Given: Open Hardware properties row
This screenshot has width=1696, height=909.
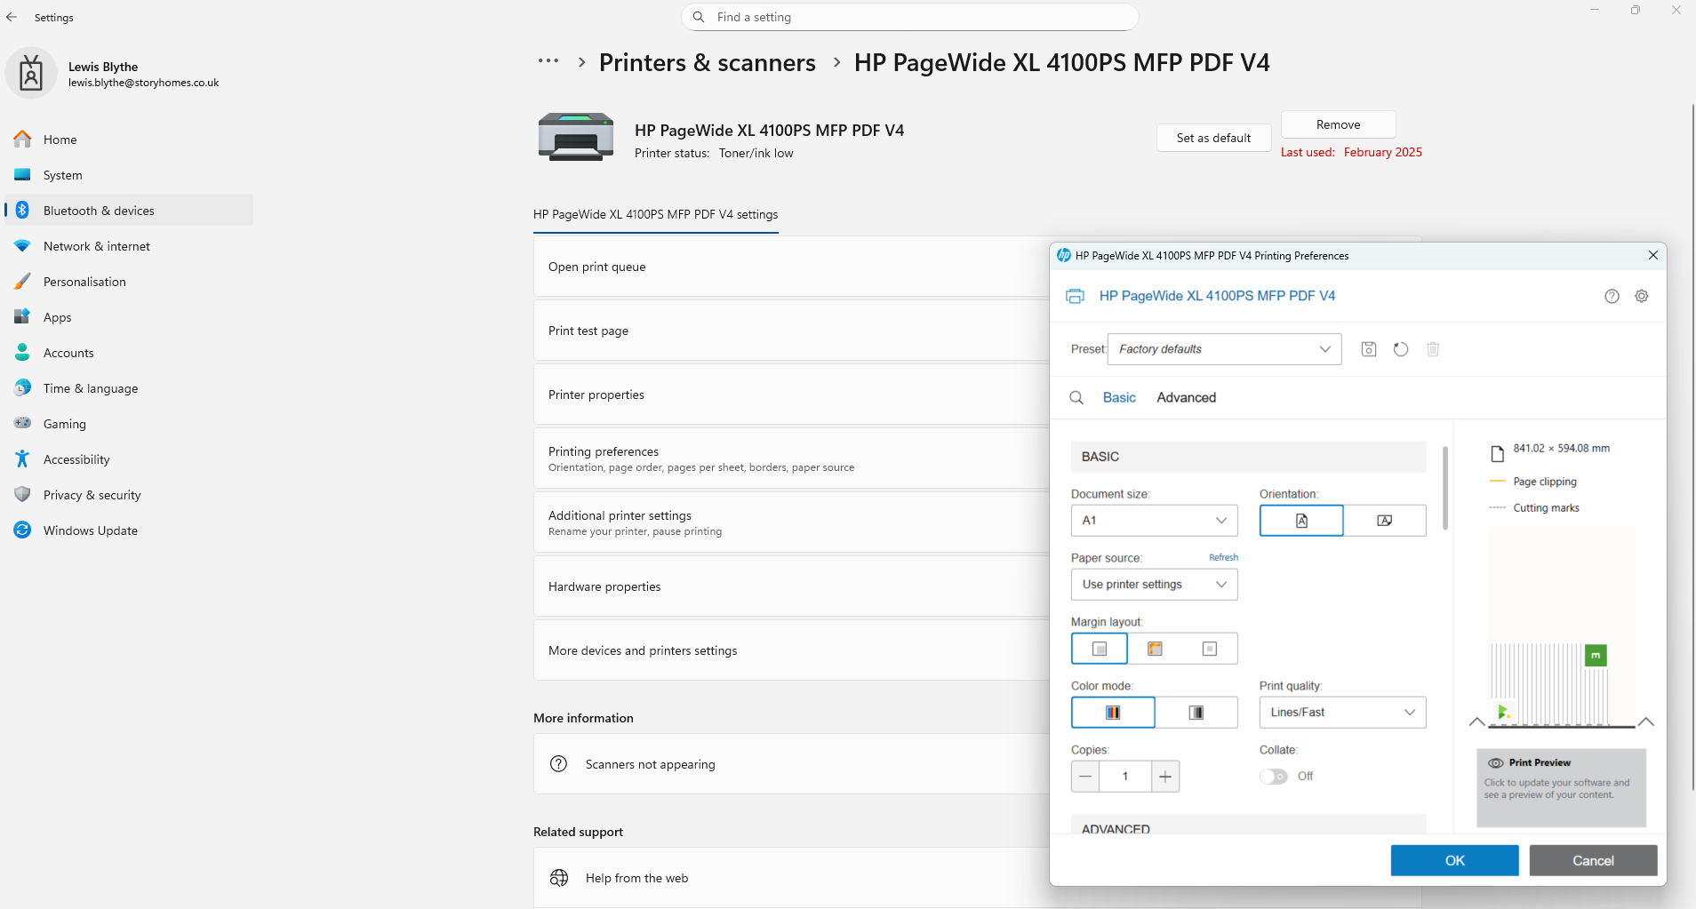Looking at the screenshot, I should pos(791,586).
